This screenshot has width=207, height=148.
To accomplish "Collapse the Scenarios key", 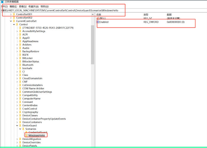I will tap(20, 129).
